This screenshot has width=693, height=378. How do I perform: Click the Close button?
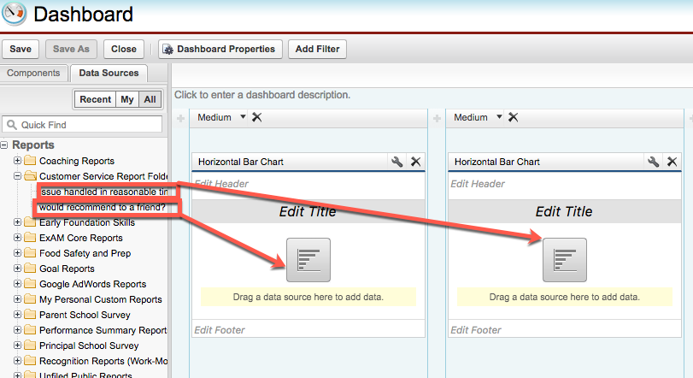pos(124,49)
